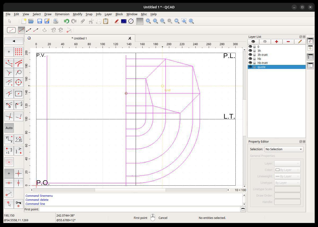Open the Selection dropdown in Property Editor
Image resolution: width=318 pixels, height=227 pixels.
(x=284, y=149)
